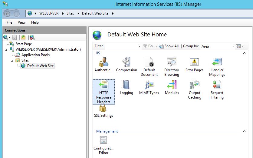Select the HTTP Response Headers icon
This screenshot has width=253, height=158.
click(x=104, y=92)
